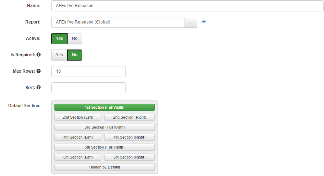Click the Max Rows help icon

click(x=38, y=71)
